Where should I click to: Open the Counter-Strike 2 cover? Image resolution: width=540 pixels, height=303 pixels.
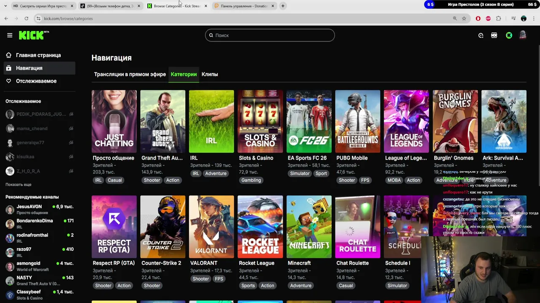[x=163, y=226]
